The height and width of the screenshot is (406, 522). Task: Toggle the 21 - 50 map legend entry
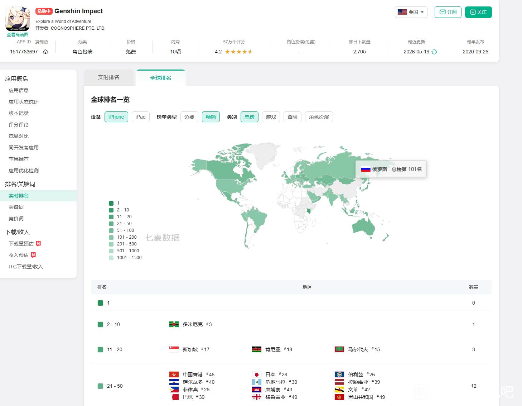[x=120, y=224]
